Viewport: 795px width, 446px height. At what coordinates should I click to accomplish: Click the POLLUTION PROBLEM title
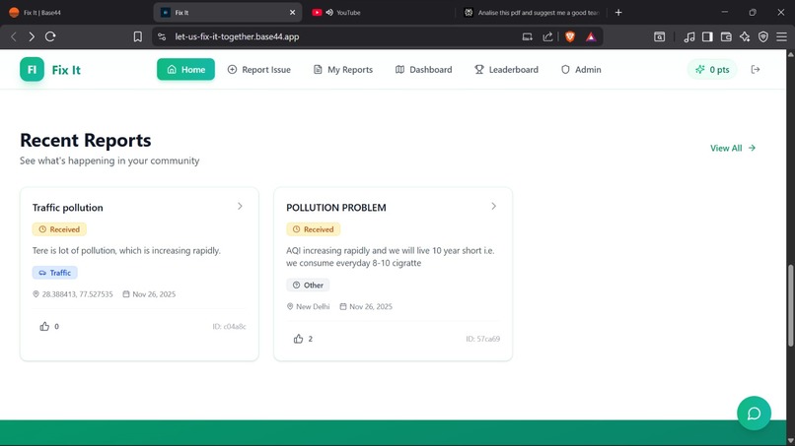pos(336,208)
